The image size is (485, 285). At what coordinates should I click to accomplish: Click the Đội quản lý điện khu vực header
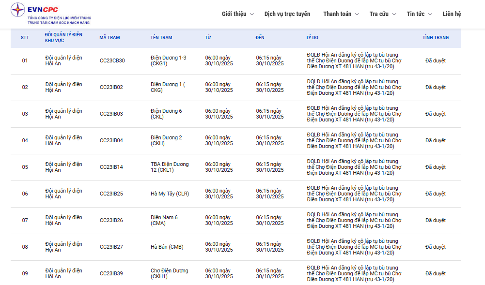63,38
